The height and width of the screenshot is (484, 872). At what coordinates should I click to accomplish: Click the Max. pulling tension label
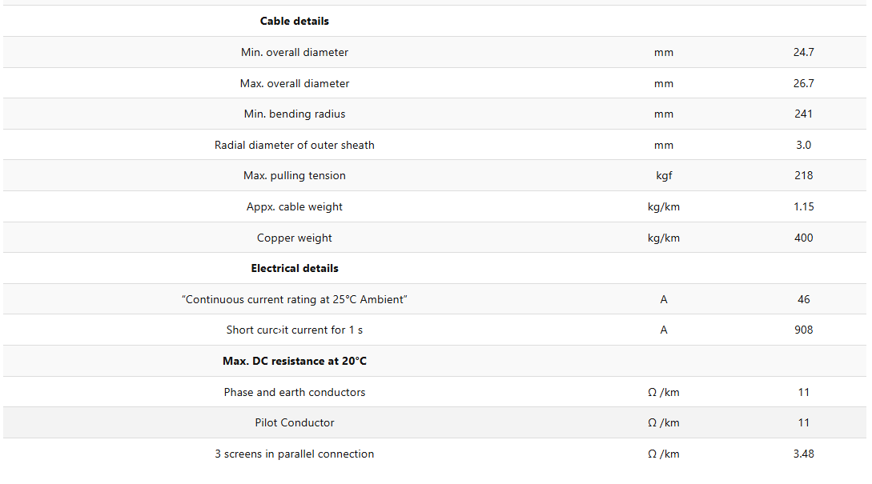tap(294, 175)
